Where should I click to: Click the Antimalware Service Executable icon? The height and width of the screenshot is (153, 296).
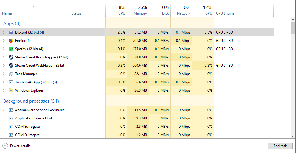click(x=11, y=110)
